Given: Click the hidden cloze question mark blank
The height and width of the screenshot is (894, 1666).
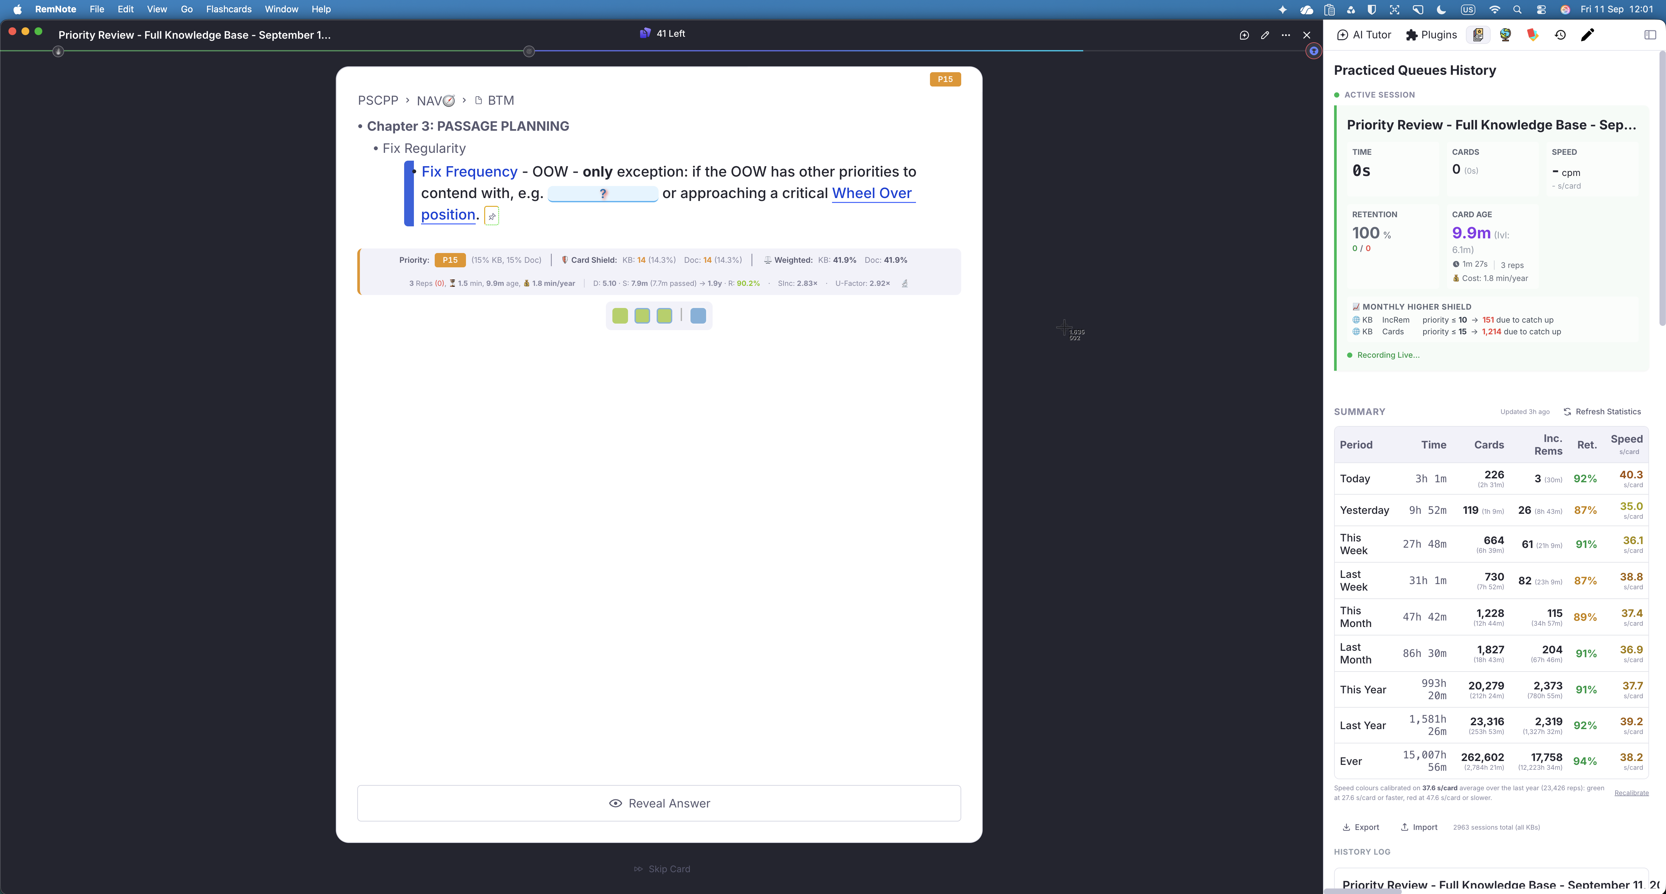Looking at the screenshot, I should [x=603, y=193].
